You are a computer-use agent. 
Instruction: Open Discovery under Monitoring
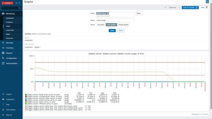click(10, 38)
